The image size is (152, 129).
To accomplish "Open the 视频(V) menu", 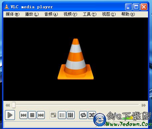I will click(70, 14).
